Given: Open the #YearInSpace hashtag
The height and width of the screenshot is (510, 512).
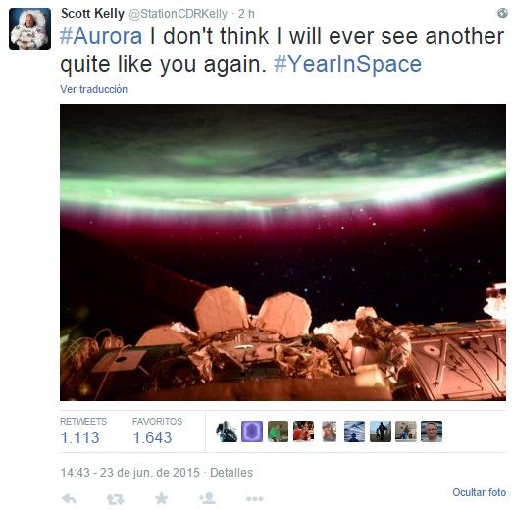Looking at the screenshot, I should click(347, 64).
